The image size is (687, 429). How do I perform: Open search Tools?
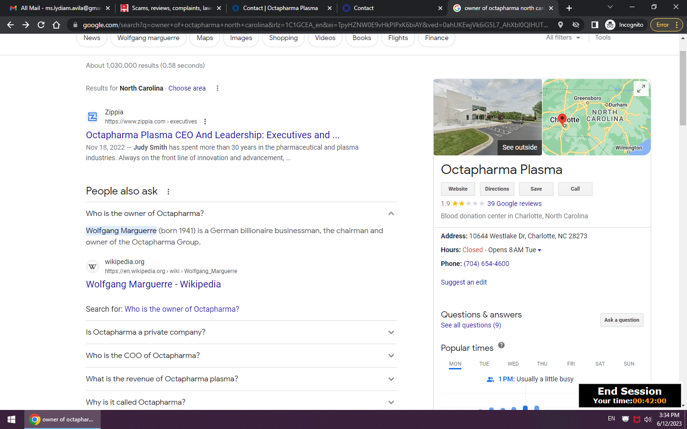coord(603,38)
